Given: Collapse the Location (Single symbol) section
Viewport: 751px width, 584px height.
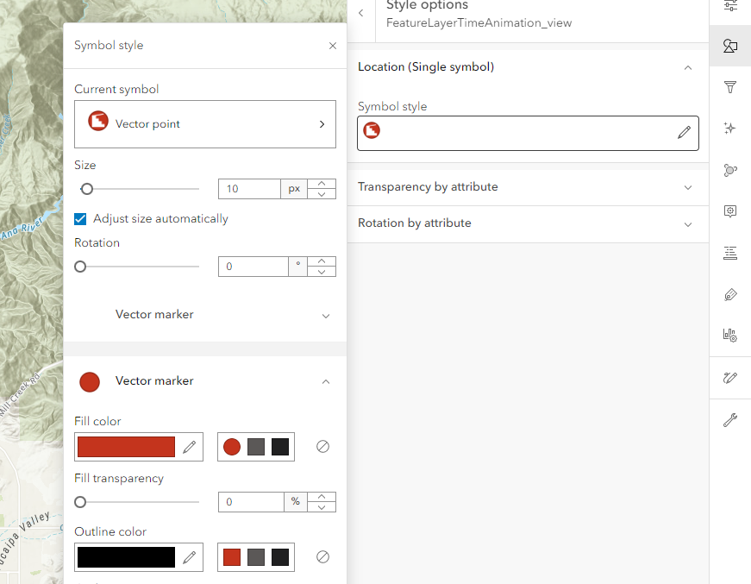Looking at the screenshot, I should click(x=687, y=67).
